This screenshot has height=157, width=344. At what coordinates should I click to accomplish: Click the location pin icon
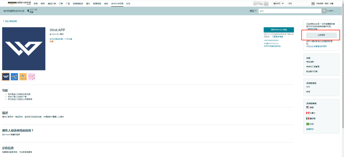(x=28, y=11)
